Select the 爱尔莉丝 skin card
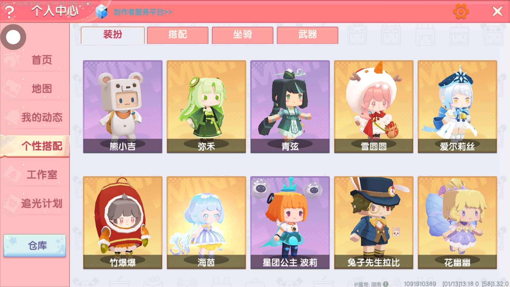This screenshot has width=510, height=287. point(457,107)
